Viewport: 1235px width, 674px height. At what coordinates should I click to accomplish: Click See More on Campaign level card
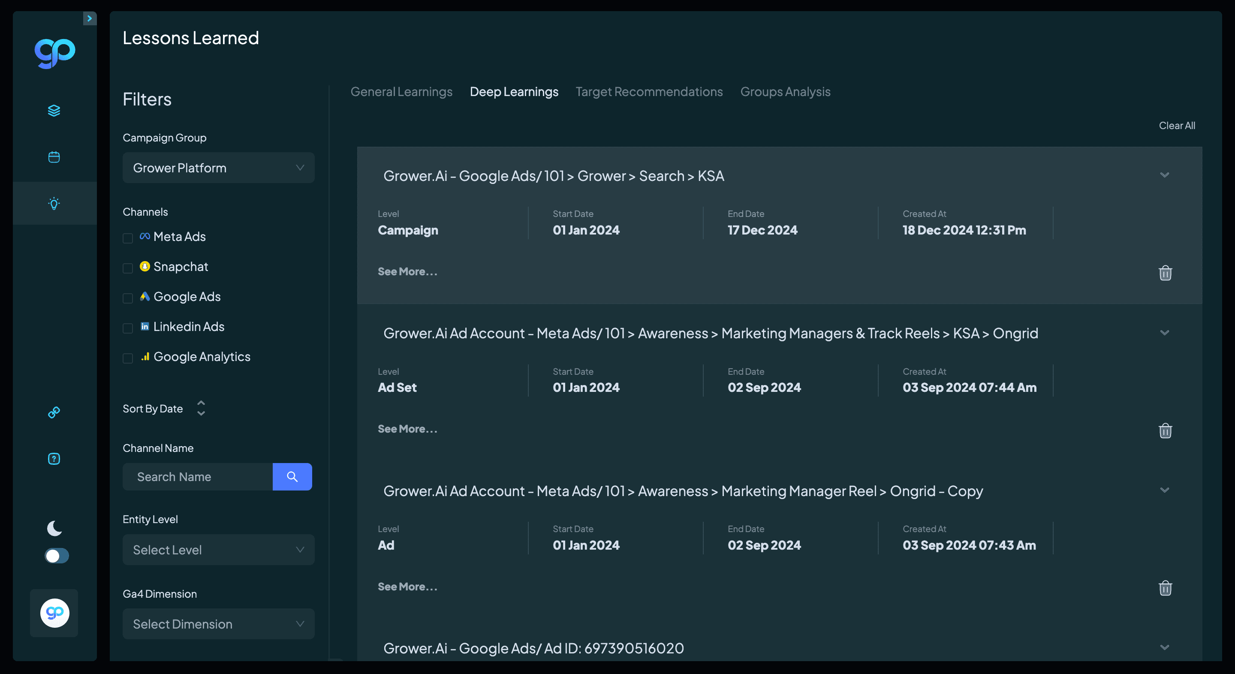407,271
